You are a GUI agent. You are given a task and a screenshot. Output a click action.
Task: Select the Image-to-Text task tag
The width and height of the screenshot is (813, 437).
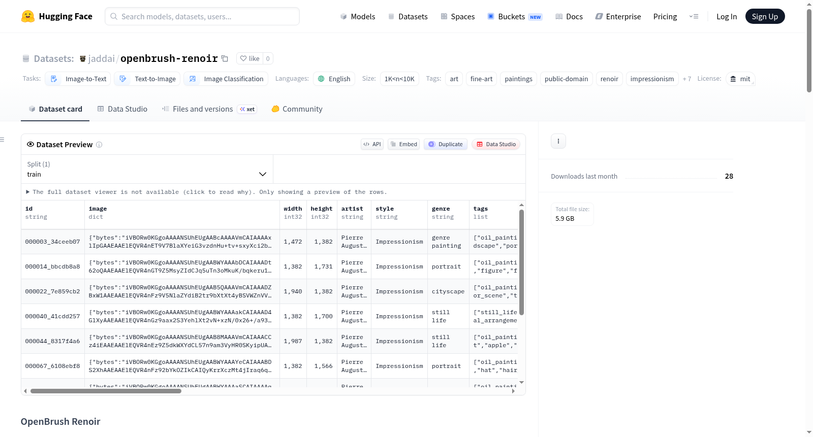78,79
